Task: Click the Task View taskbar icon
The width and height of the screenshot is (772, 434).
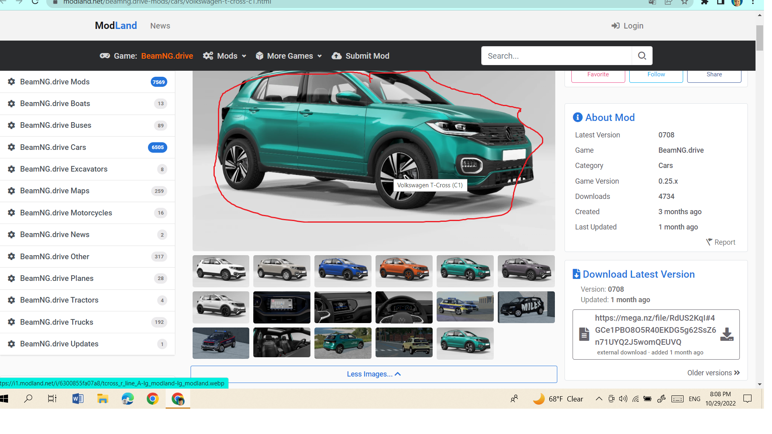Action: pos(52,399)
